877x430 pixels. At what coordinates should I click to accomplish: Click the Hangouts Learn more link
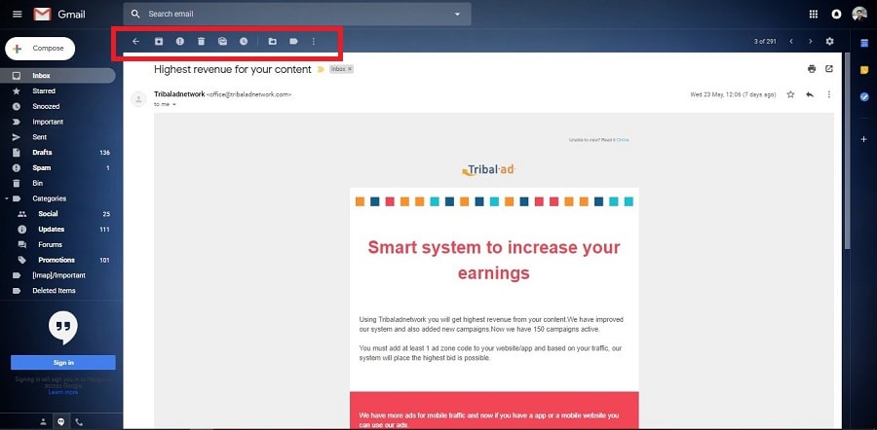click(x=63, y=393)
